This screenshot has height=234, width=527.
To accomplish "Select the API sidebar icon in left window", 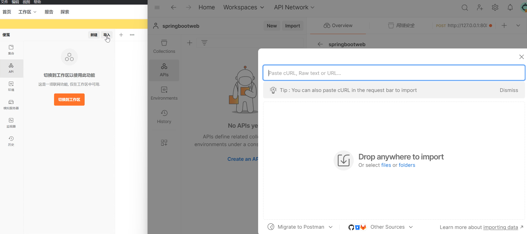I will pos(11,68).
